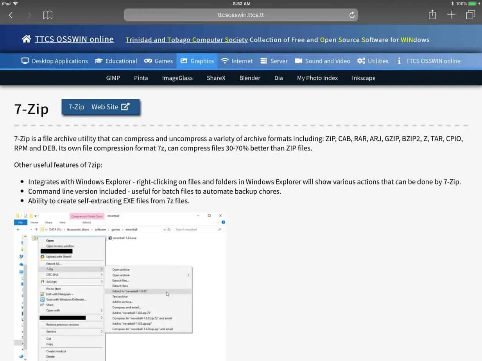This screenshot has width=482, height=361.
Task: Click the TTCS OSSWIN online title link
Action: pos(74,39)
